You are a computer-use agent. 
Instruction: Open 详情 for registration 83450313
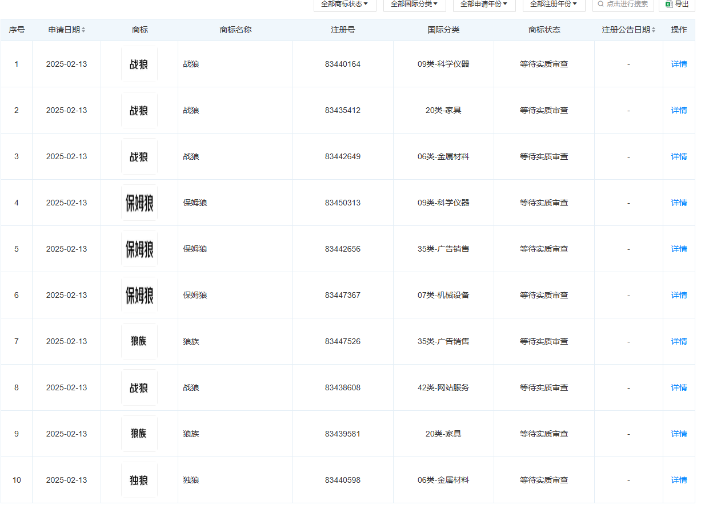pyautogui.click(x=679, y=203)
